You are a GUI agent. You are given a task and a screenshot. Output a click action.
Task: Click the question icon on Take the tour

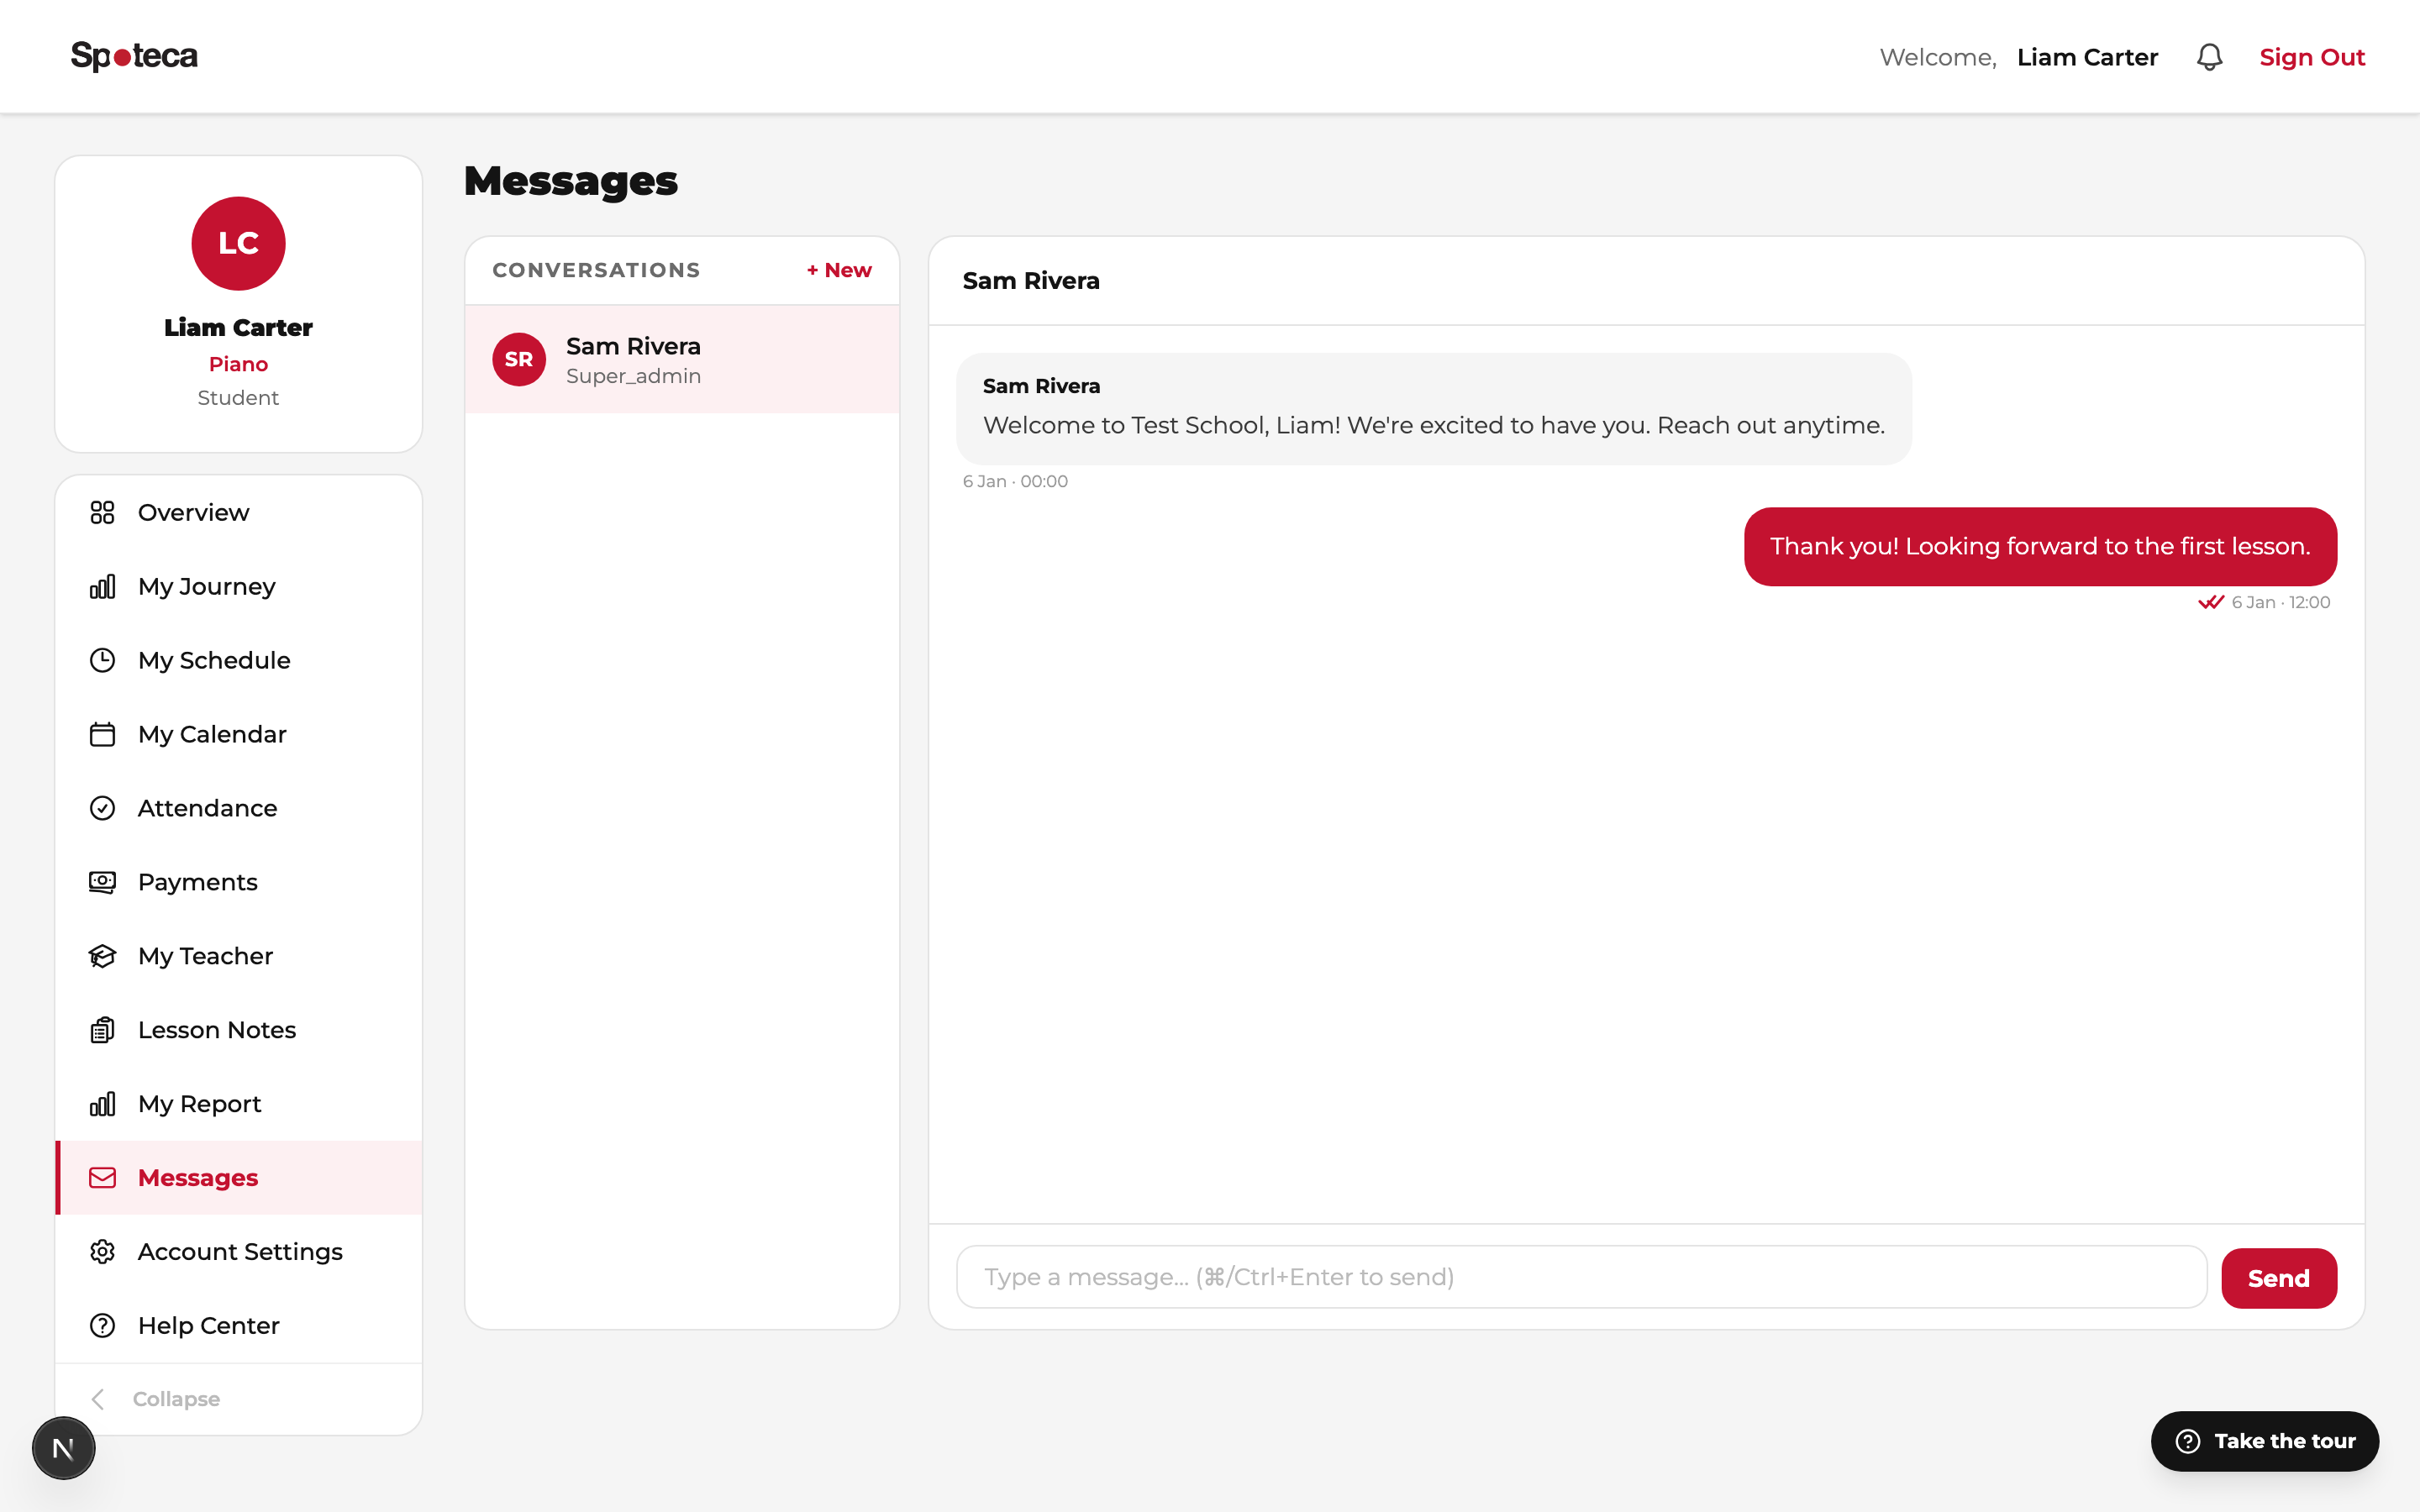[2188, 1441]
